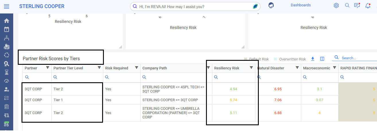The width and height of the screenshot is (377, 133).
Task: Open the speedometer gauge icon in sidebar
Action: pos(6,81)
